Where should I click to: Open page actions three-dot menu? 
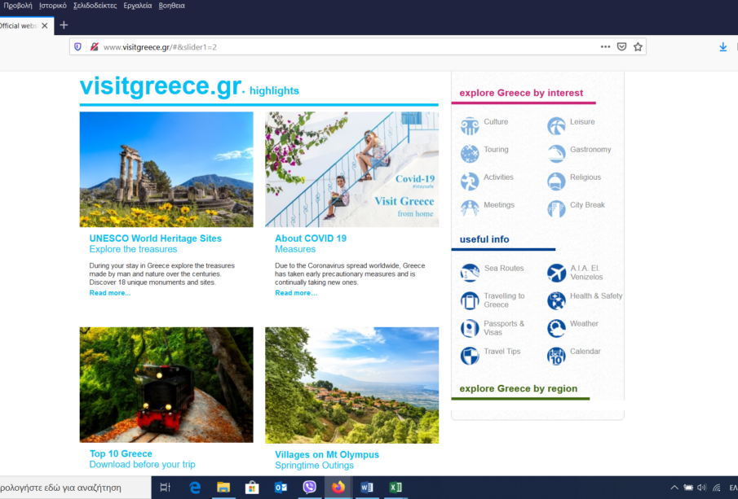coord(605,47)
